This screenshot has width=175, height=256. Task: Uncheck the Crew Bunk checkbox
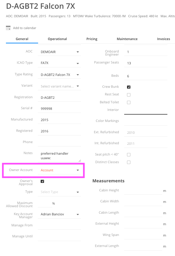pos(129,87)
